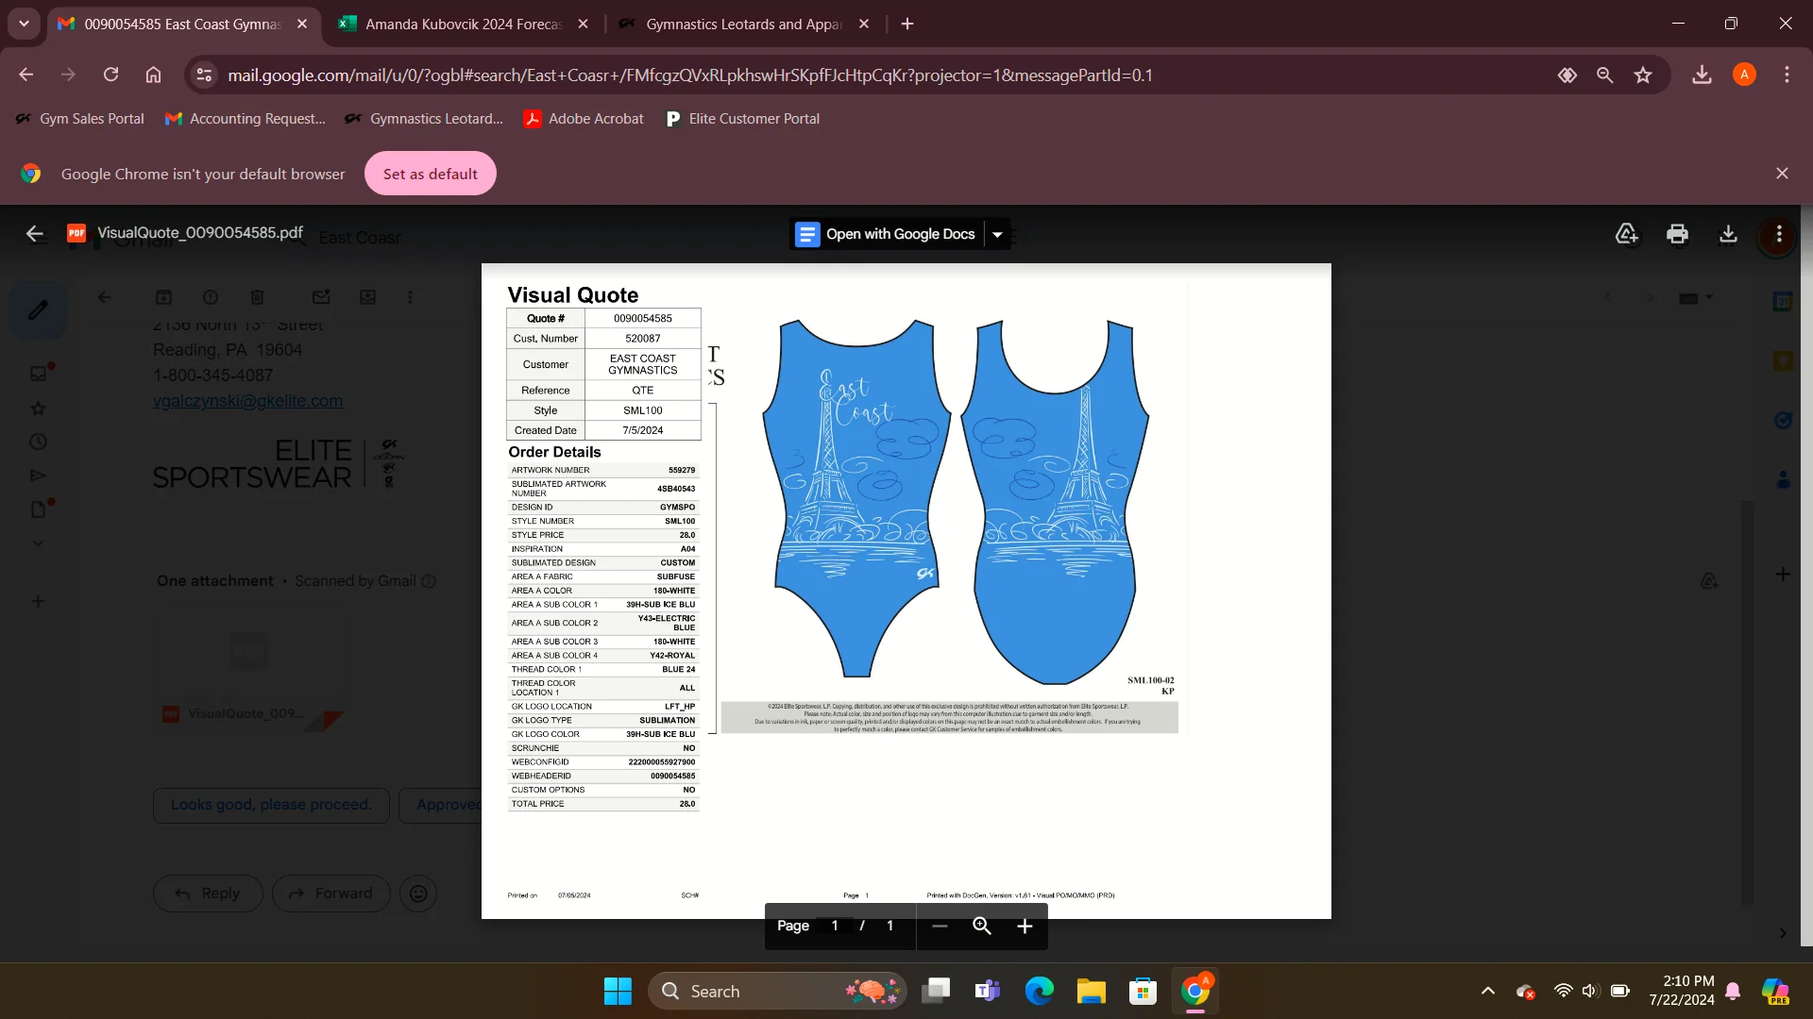Viewport: 1813px width, 1019px height.
Task: Click the address bar URL
Action: (x=690, y=75)
